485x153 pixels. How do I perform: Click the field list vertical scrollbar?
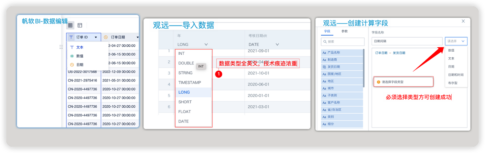pyautogui.click(x=363, y=68)
